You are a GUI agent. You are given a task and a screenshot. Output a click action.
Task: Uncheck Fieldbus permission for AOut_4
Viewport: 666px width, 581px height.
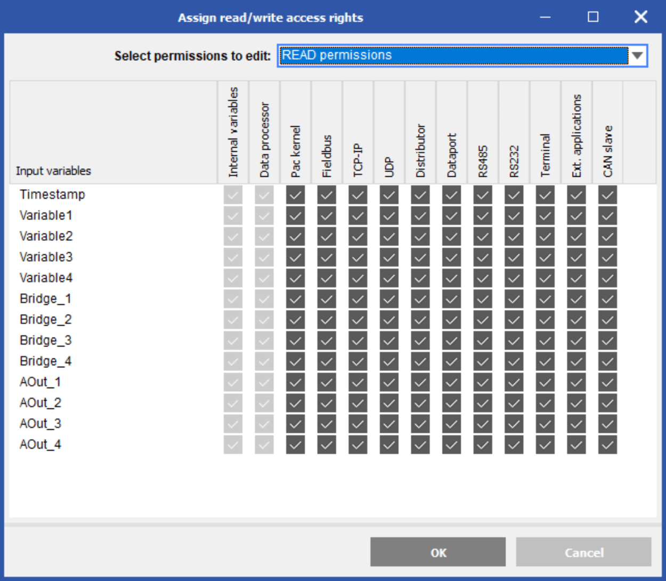click(x=327, y=444)
